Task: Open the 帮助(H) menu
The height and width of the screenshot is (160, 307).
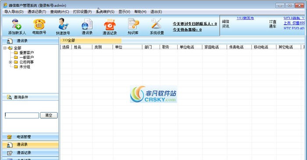Action: [x=140, y=12]
